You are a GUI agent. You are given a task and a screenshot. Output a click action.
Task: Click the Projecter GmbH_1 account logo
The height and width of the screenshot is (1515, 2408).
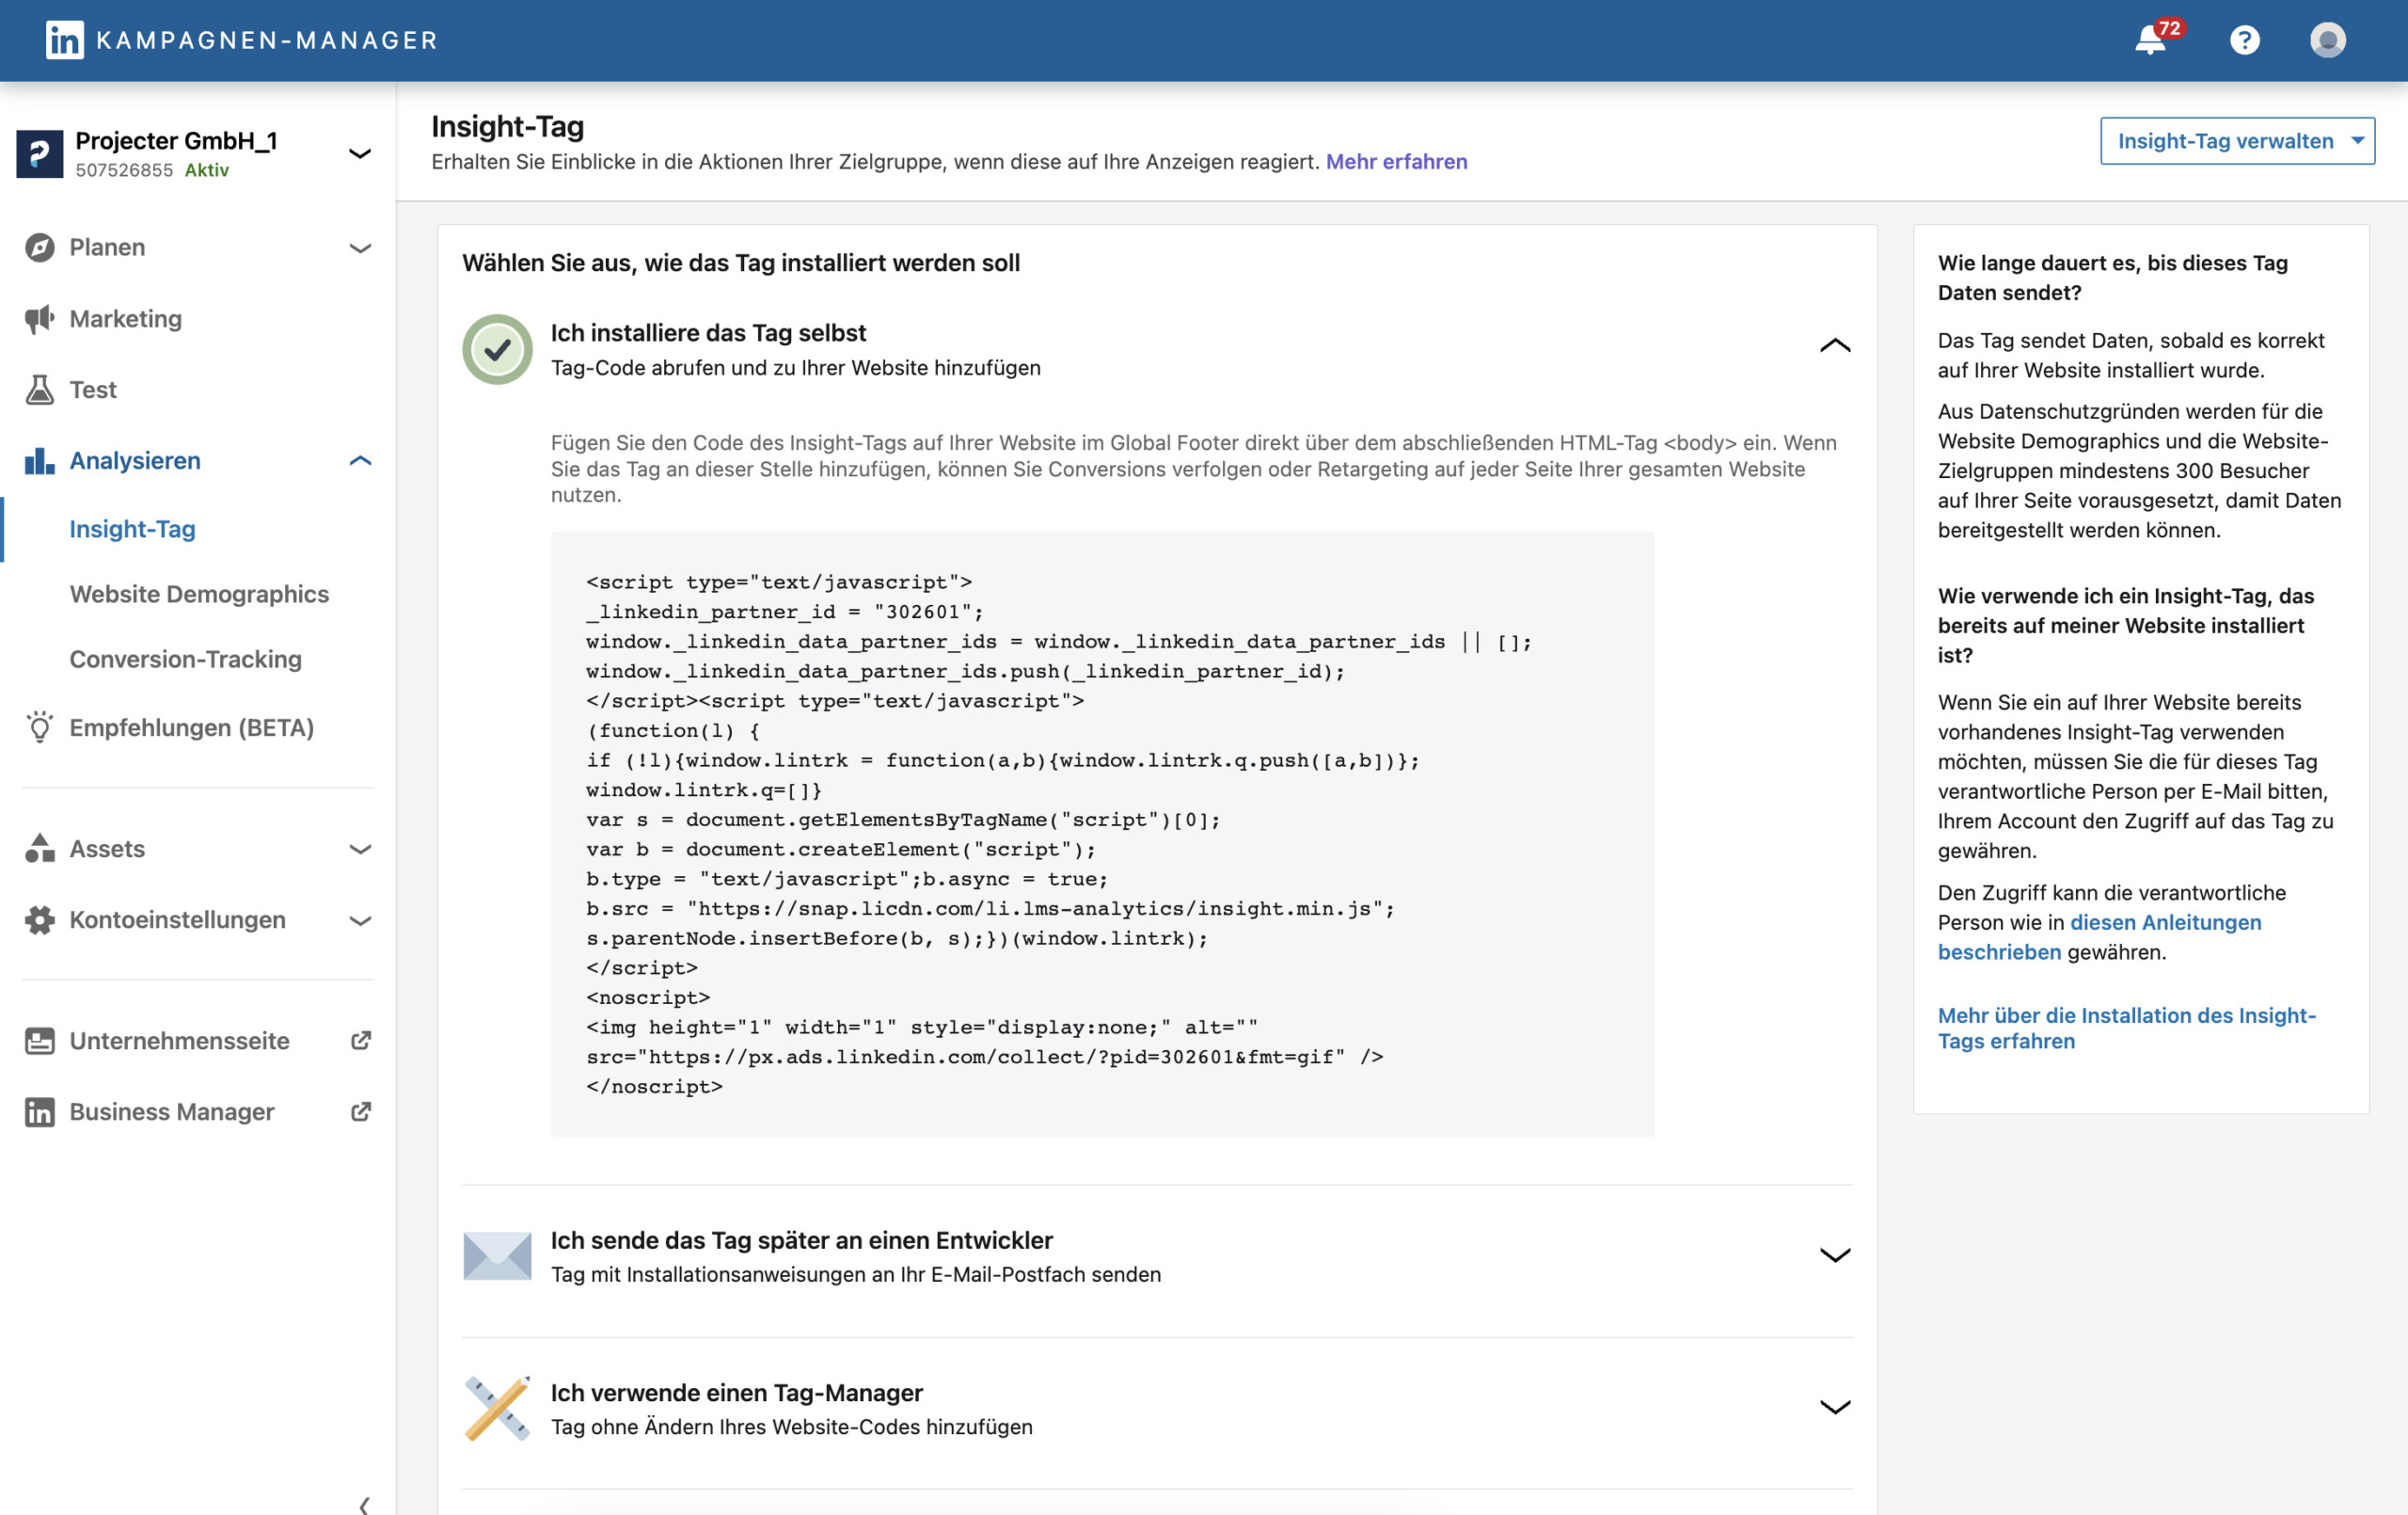[40, 153]
